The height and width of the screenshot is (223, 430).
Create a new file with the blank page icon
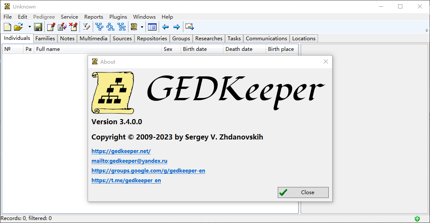click(7, 27)
